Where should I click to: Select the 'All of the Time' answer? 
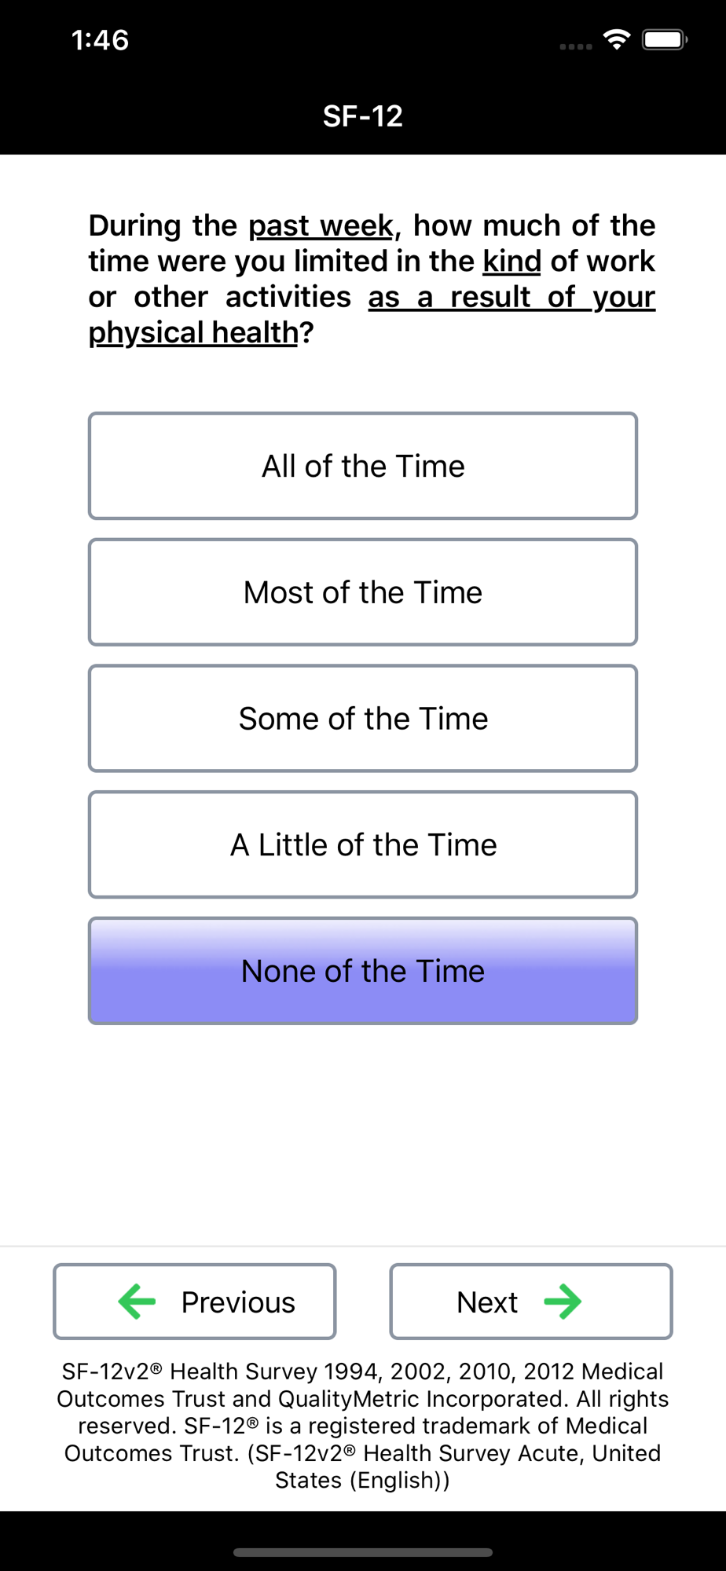coord(363,466)
